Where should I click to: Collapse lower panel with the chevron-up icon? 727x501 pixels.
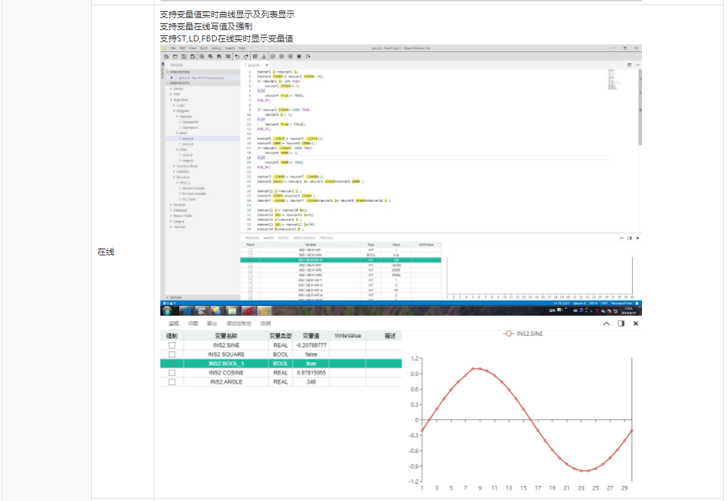click(x=606, y=323)
